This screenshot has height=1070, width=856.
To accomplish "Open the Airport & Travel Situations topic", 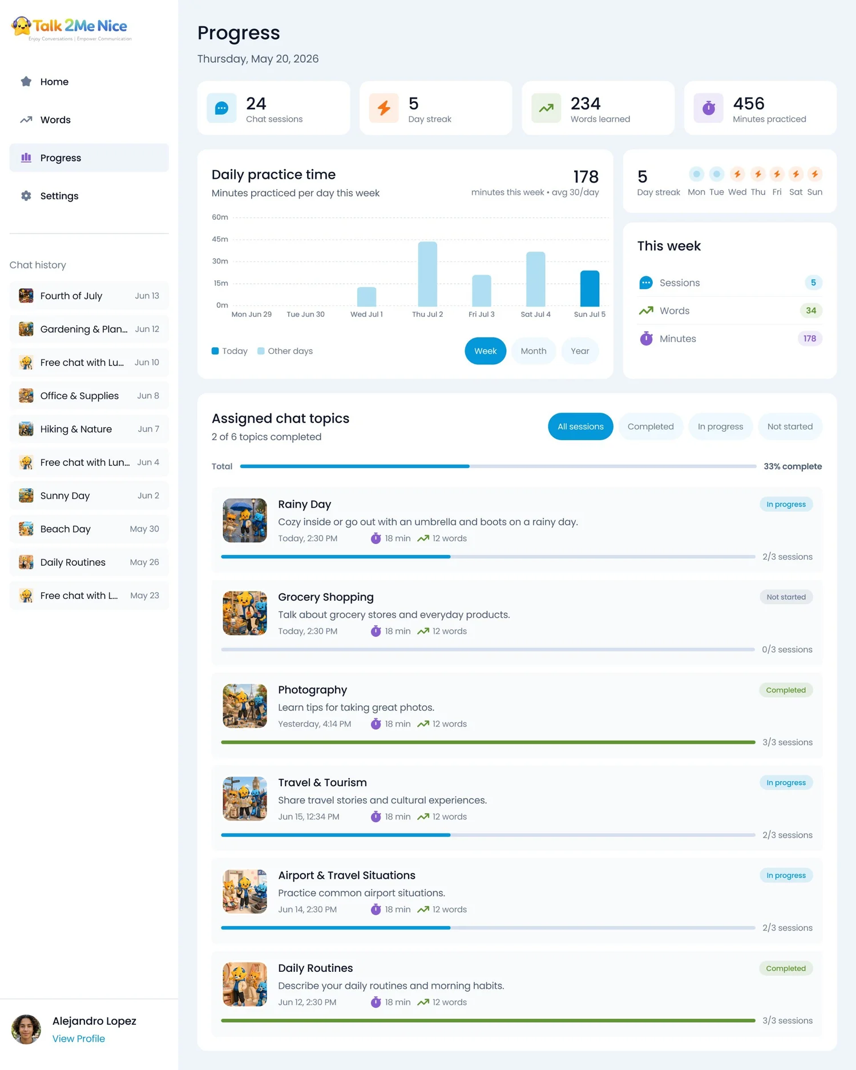I will pos(517,901).
